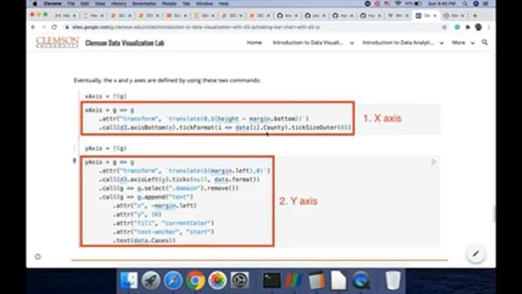Click the 'xAxis = f(g)' output line

105,96
